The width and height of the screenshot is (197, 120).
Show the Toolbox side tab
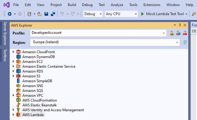click(5, 55)
